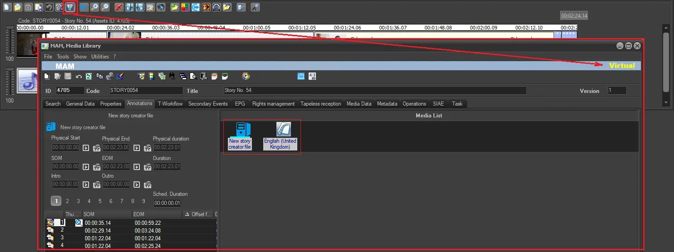Screen dimensions: 674x252
Task: Open the Tools menu
Action: [63, 57]
